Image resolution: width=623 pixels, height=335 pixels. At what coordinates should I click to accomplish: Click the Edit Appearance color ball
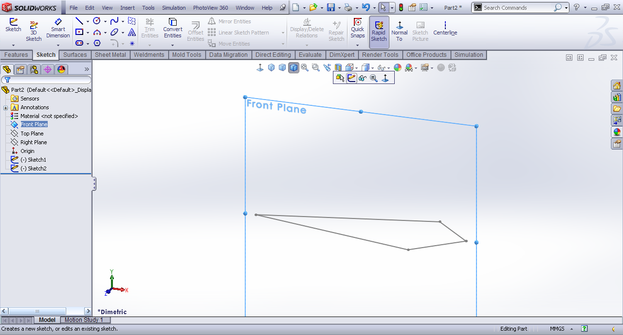point(398,67)
